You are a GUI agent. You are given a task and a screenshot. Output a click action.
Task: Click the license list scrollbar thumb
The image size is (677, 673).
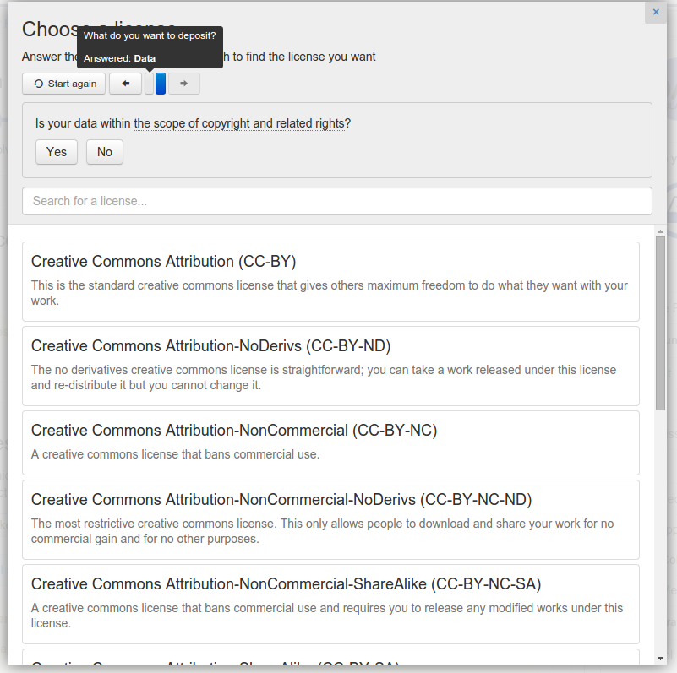[x=660, y=321]
